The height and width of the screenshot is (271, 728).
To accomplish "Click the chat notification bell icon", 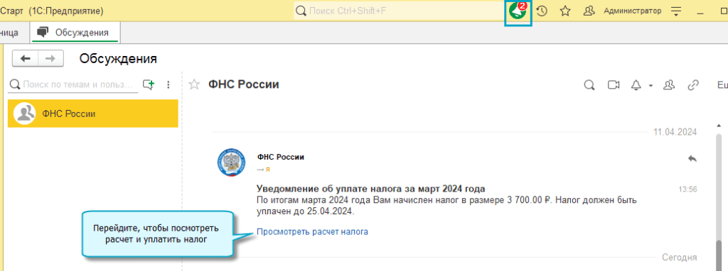I will [636, 84].
